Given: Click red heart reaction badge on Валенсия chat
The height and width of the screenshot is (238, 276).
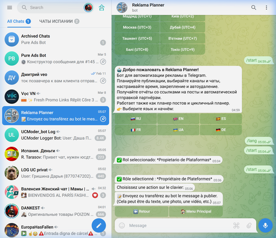Looking at the screenshot, I should 95,195.
